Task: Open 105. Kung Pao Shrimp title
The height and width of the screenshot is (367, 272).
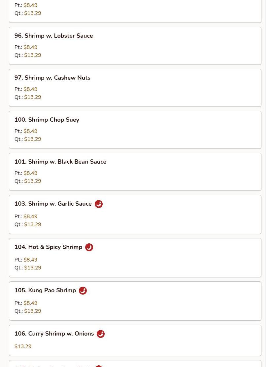Action: pos(45,290)
